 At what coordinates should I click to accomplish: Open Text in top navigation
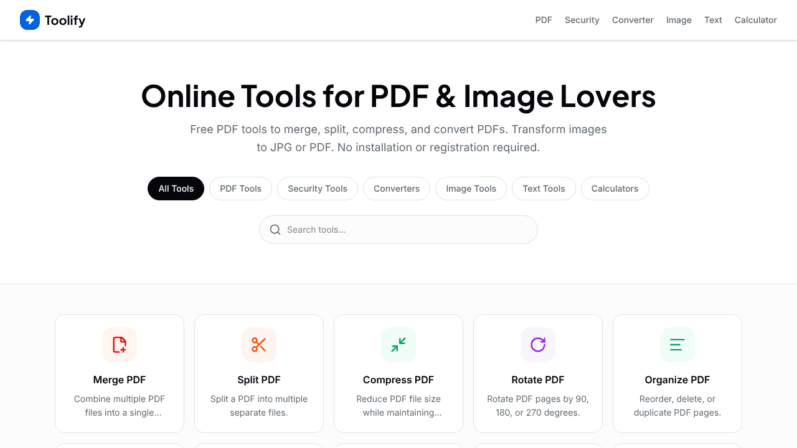[x=713, y=20]
